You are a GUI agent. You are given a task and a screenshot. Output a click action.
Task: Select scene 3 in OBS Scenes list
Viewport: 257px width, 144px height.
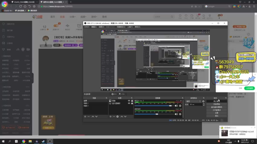click(x=95, y=106)
